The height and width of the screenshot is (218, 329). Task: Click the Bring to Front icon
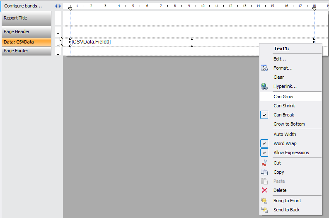(264, 201)
